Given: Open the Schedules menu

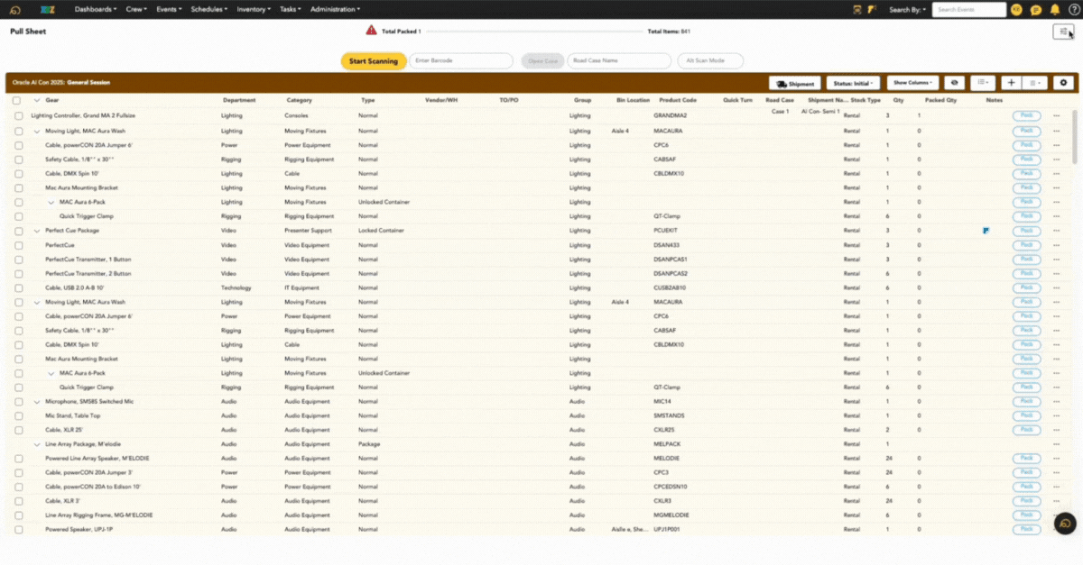Looking at the screenshot, I should tap(209, 9).
